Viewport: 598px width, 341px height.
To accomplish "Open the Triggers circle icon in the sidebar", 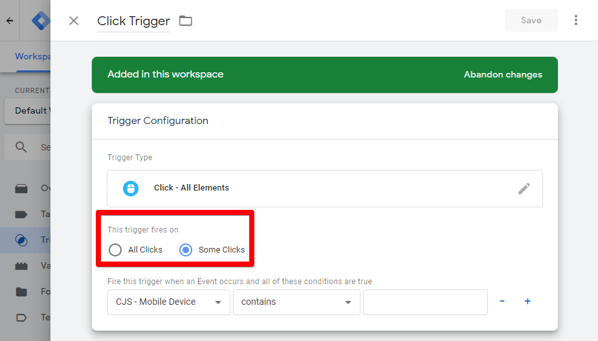I will pyautogui.click(x=21, y=240).
